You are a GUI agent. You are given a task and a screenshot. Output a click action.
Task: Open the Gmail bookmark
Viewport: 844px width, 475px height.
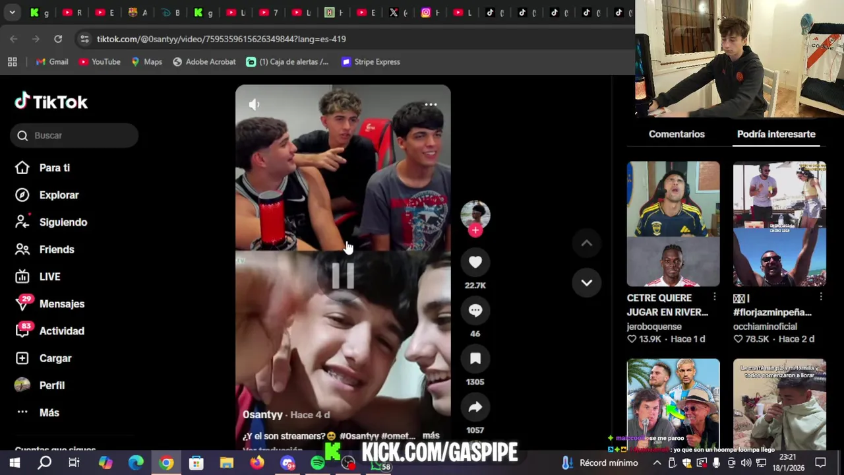click(52, 61)
